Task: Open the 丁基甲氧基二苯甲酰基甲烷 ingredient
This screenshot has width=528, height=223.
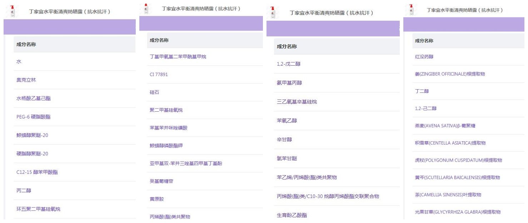Action: [x=178, y=57]
